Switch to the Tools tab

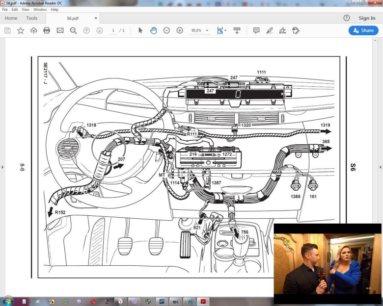pyautogui.click(x=31, y=18)
